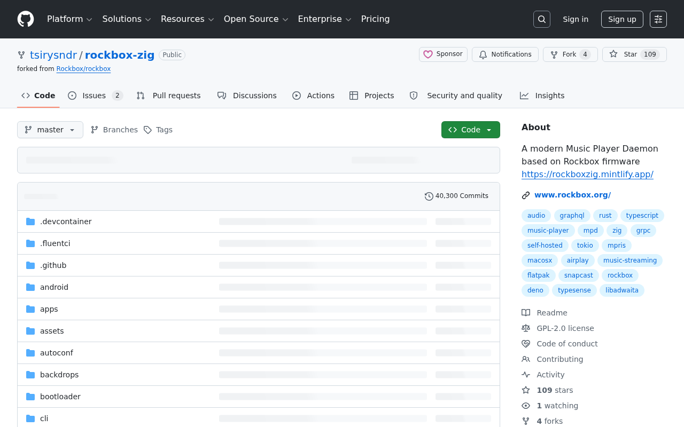
Task: Click the Sign in link
Action: tap(576, 19)
